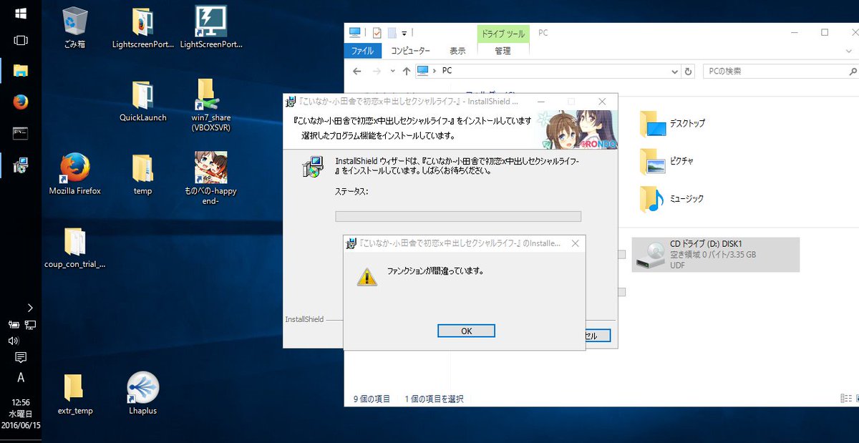Open the 表示 ribbon tab

457,51
